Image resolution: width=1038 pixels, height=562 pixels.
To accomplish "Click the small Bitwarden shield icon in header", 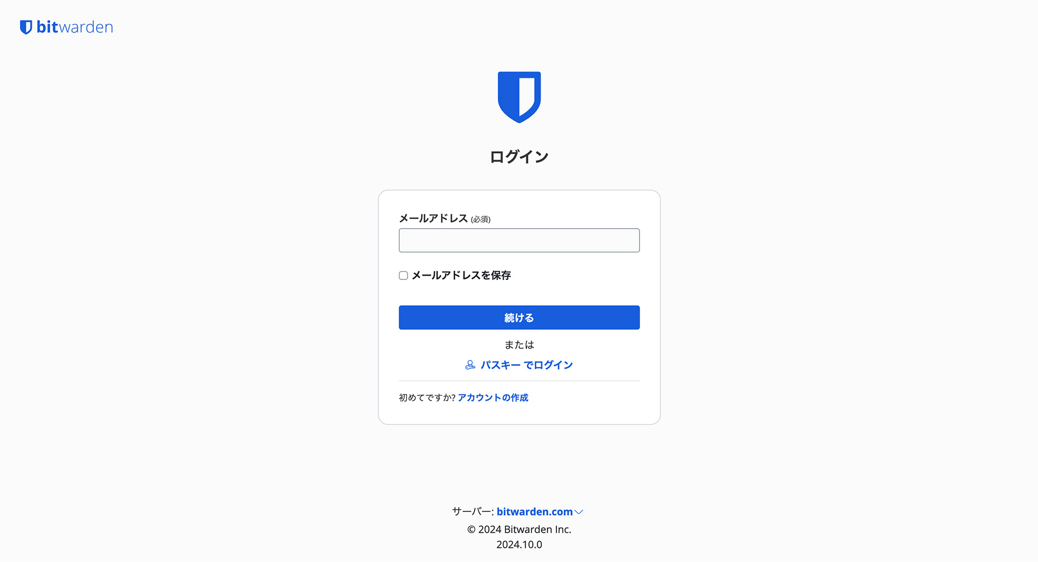I will tap(26, 27).
